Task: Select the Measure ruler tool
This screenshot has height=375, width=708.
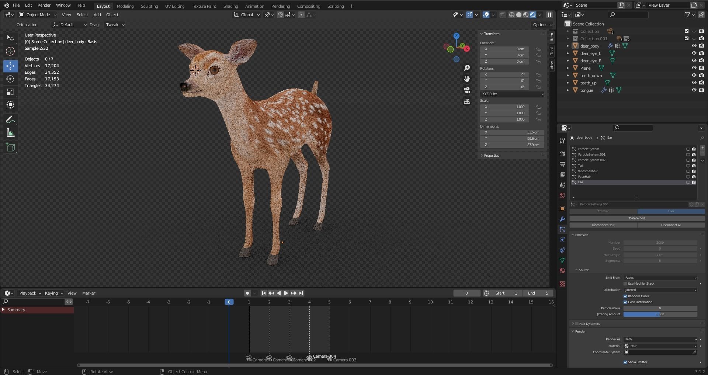Action: click(x=10, y=133)
